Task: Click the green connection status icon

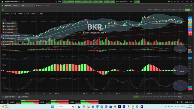Action: (182, 102)
